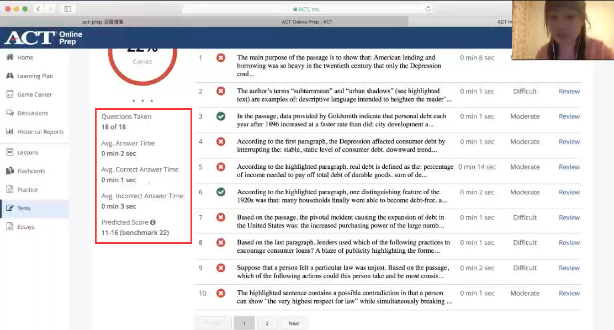Image resolution: width=614 pixels, height=330 pixels.
Task: Click the browser forward arrow
Action: point(50,9)
